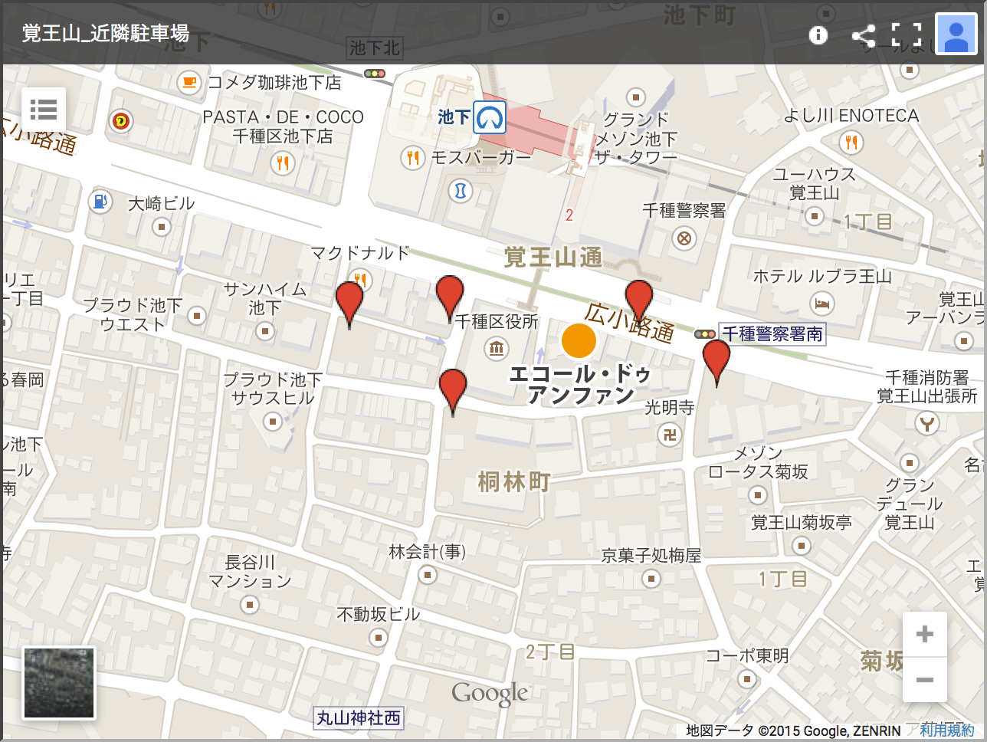Click メゾンロータス菊坂 place marker
This screenshot has height=742, width=987.
758,494
